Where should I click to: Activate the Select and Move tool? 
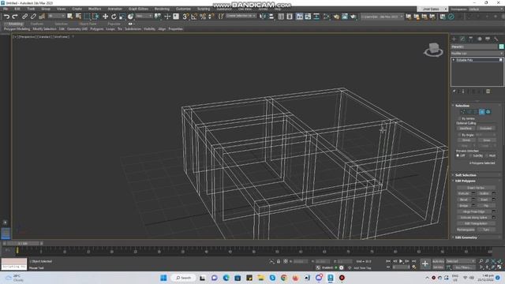pyautogui.click(x=105, y=17)
